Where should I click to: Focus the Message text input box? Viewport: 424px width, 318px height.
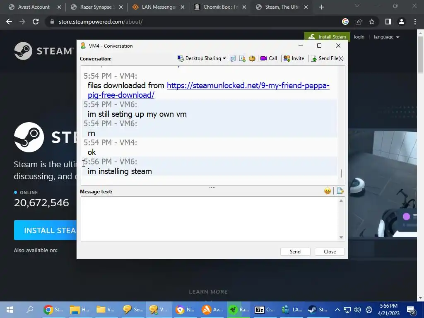(x=210, y=219)
